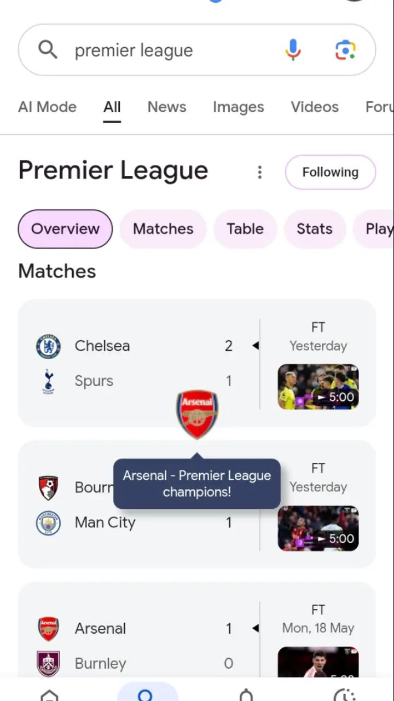Tap the Burnley club crest
The height and width of the screenshot is (701, 394).
coord(48,663)
